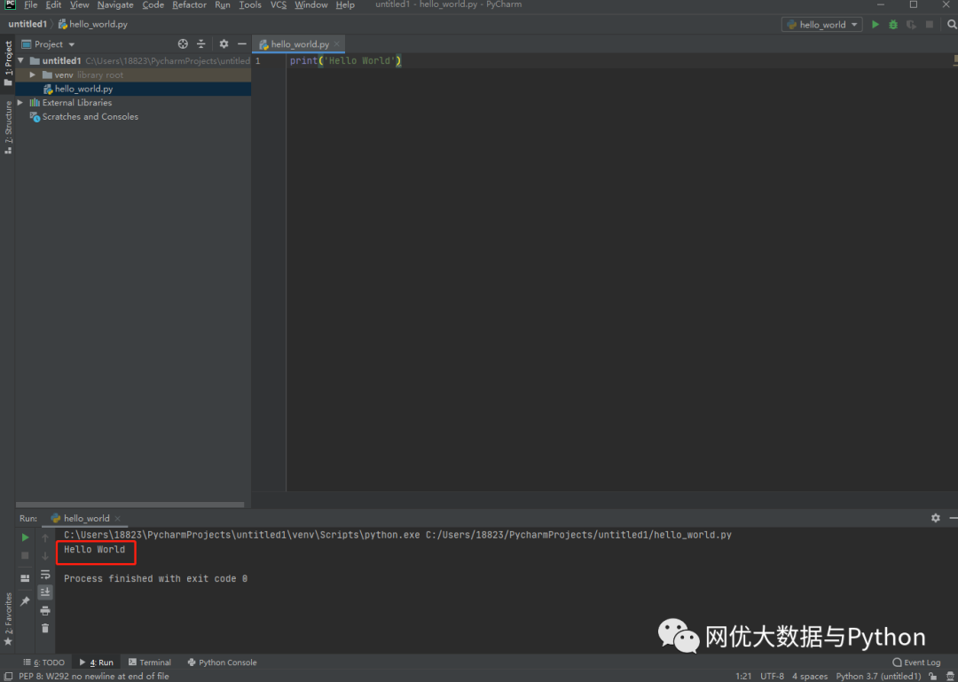The height and width of the screenshot is (682, 958).
Task: Hide the Project panel with minus icon
Action: coord(242,44)
